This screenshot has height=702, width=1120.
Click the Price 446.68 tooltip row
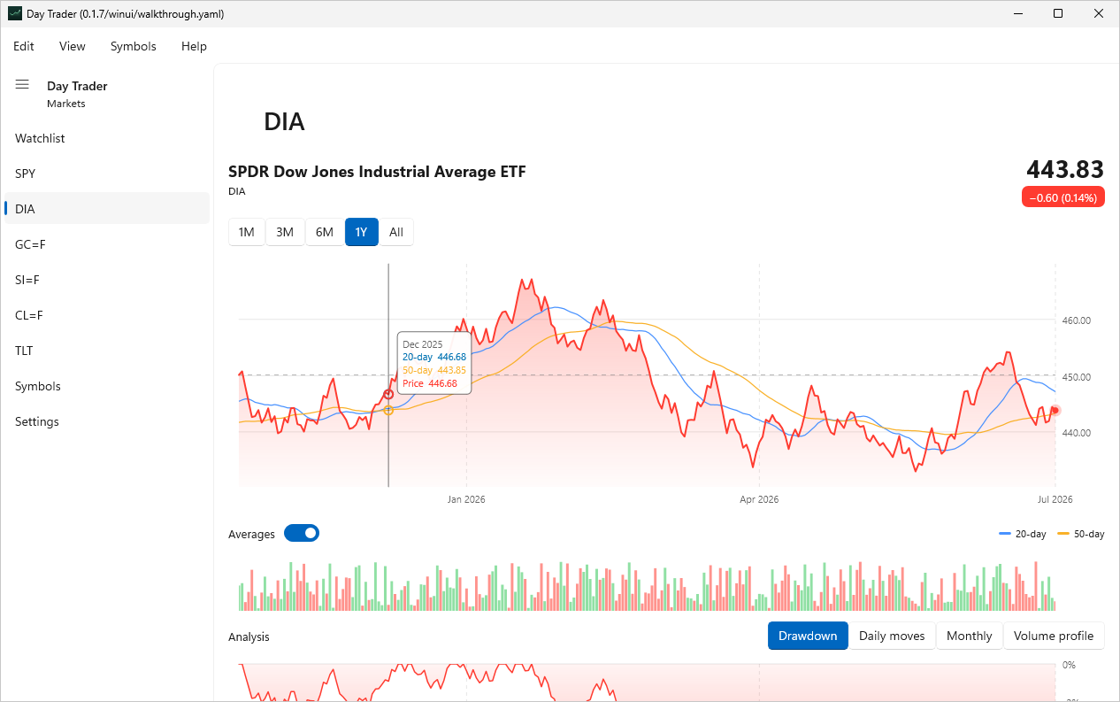(430, 383)
